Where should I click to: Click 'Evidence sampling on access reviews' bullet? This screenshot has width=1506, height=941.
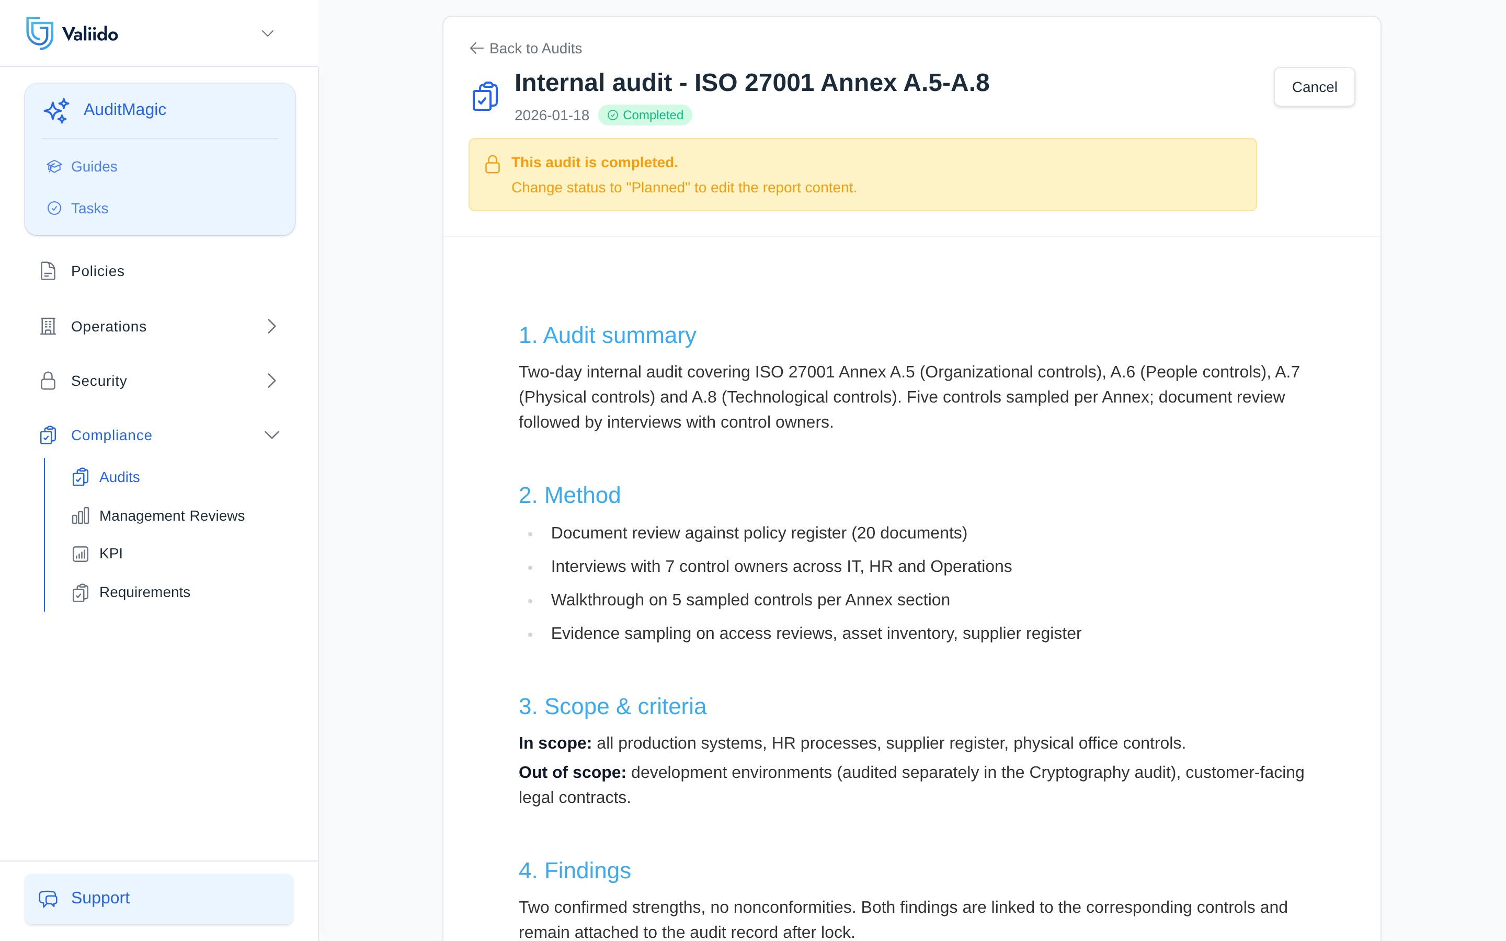pyautogui.click(x=816, y=634)
